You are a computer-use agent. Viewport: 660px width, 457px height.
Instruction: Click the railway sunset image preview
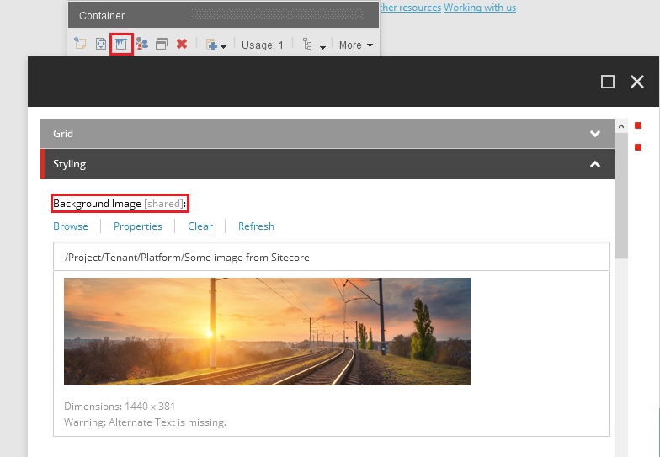pos(268,332)
